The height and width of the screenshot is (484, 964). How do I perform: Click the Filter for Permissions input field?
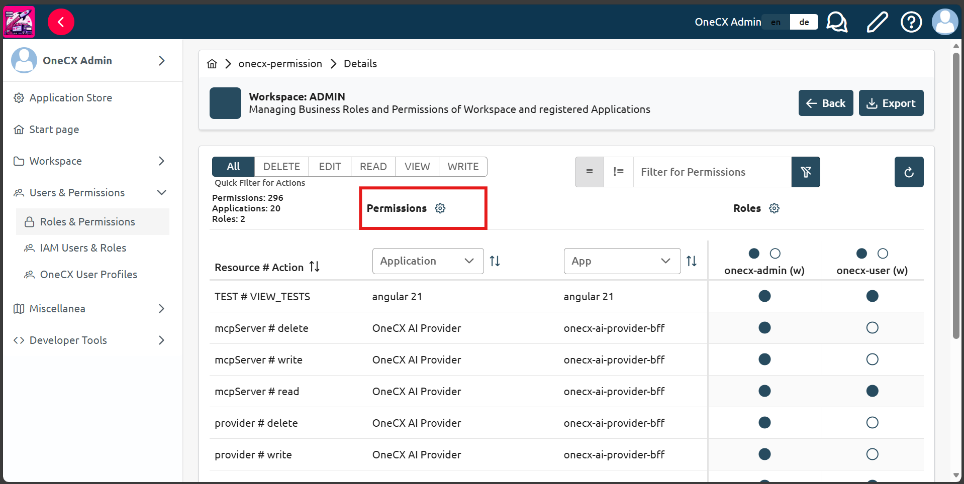pyautogui.click(x=712, y=172)
